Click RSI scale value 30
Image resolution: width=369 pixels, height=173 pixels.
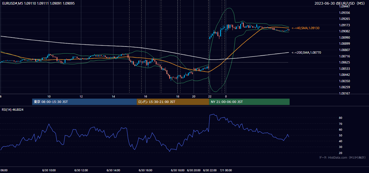pos(341,147)
